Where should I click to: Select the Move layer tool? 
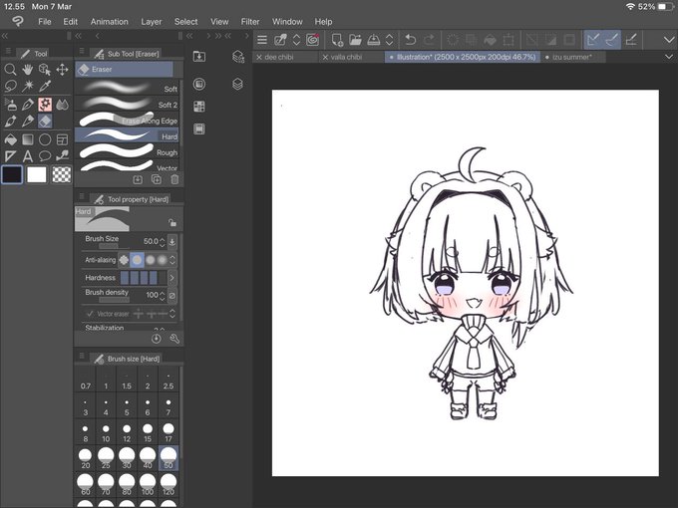62,69
